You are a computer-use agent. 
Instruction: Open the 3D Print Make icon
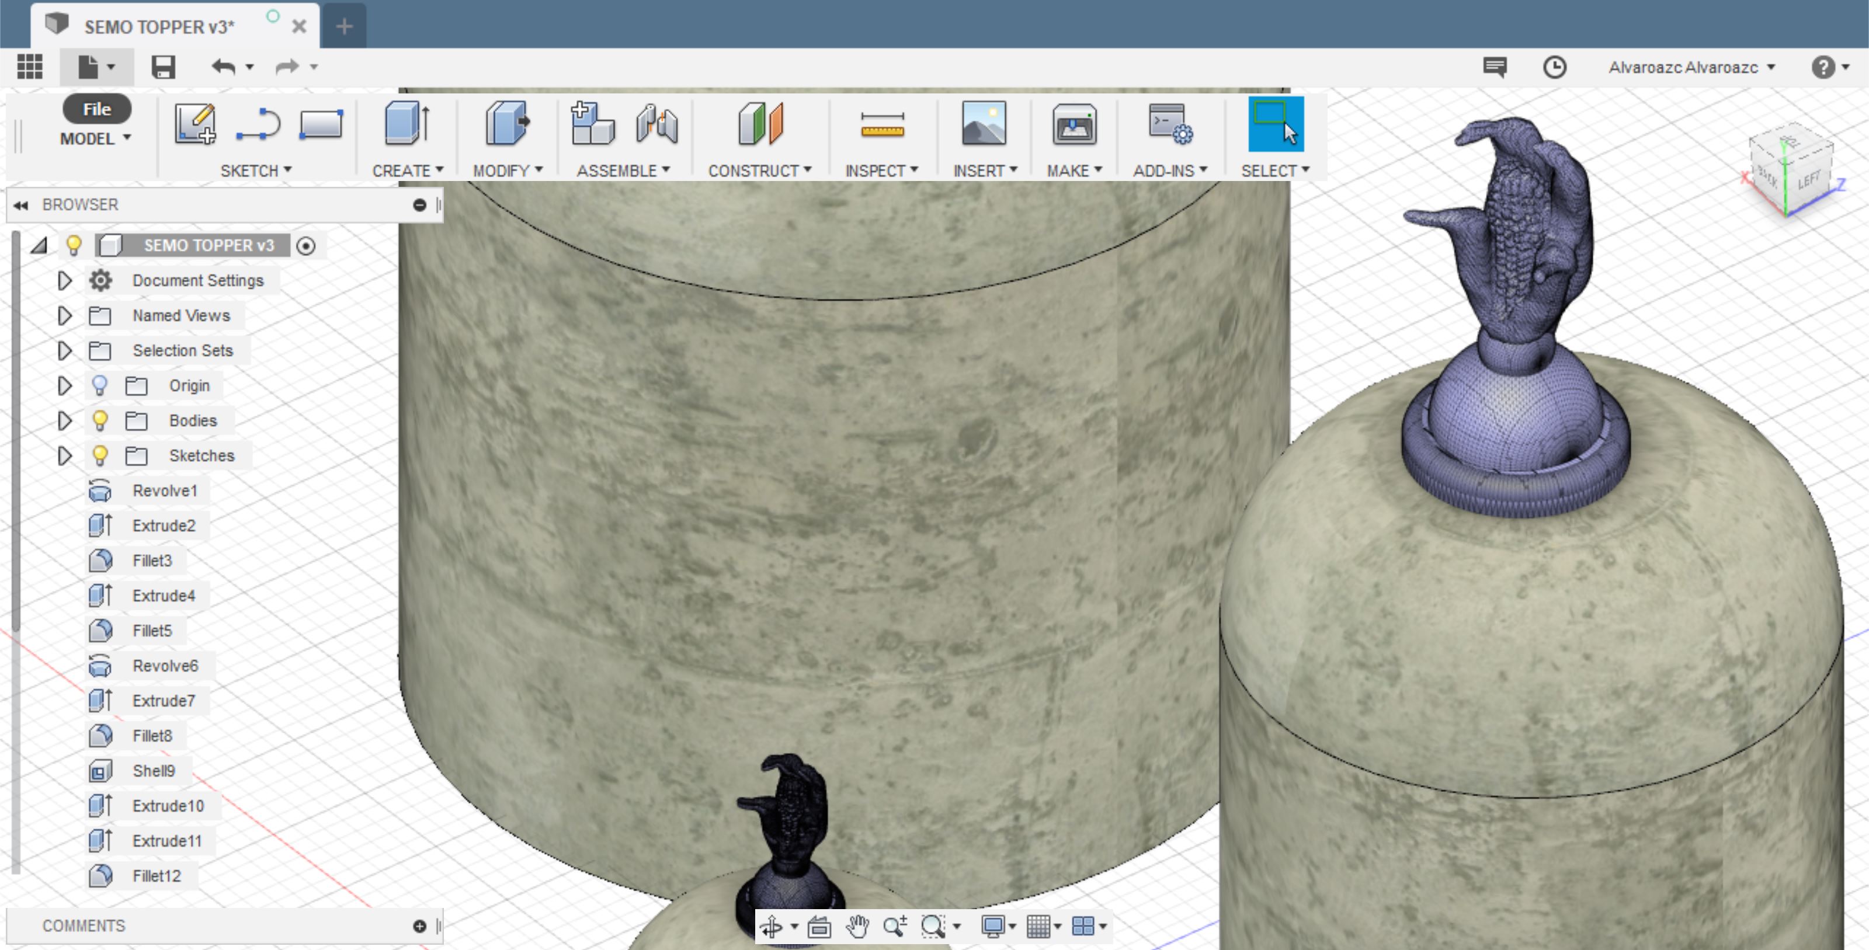coord(1074,125)
